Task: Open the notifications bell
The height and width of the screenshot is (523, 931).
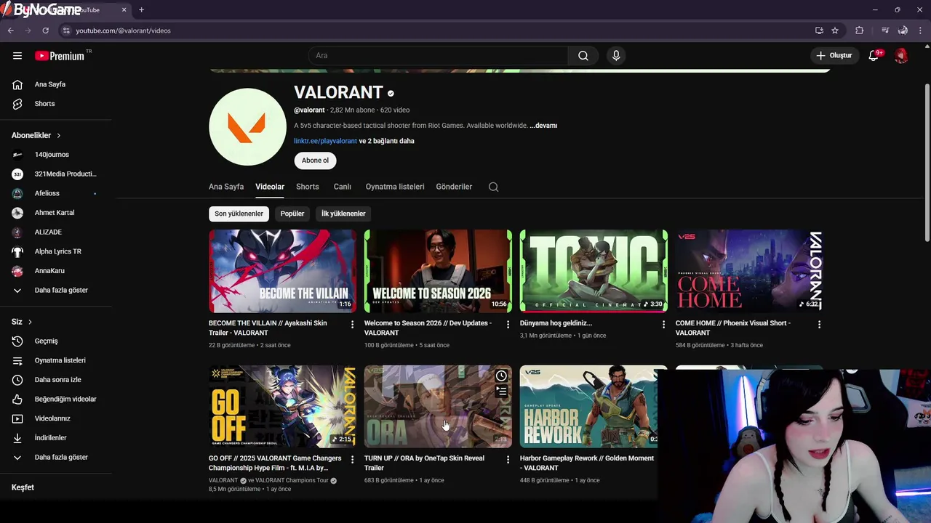Action: click(874, 55)
